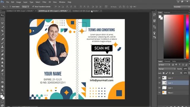
Task: Filter layers by shape layers icon
Action: [x=183, y=65]
